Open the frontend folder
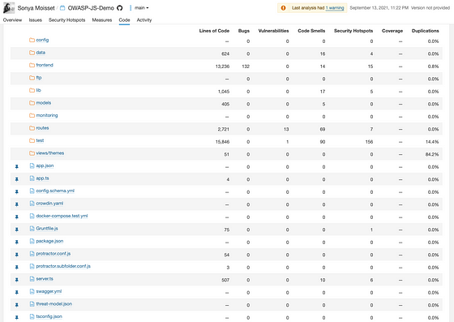The width and height of the screenshot is (454, 322). tap(45, 65)
